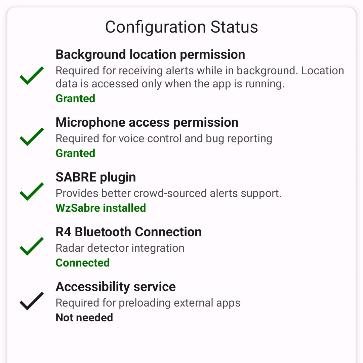Tap the Accessibility service heading

click(115, 287)
